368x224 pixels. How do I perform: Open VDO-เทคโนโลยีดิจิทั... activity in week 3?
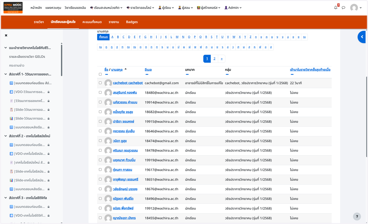coord(30,215)
